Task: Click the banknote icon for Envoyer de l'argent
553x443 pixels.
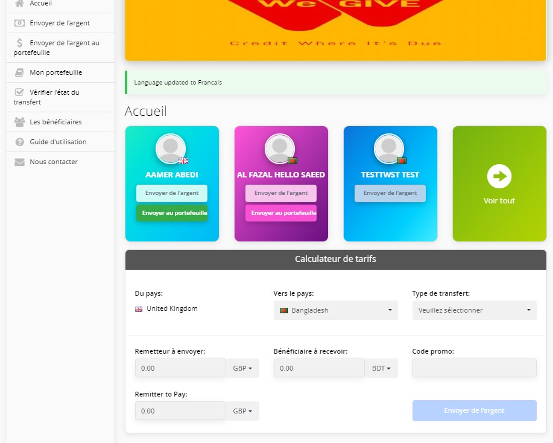Action: (19, 23)
